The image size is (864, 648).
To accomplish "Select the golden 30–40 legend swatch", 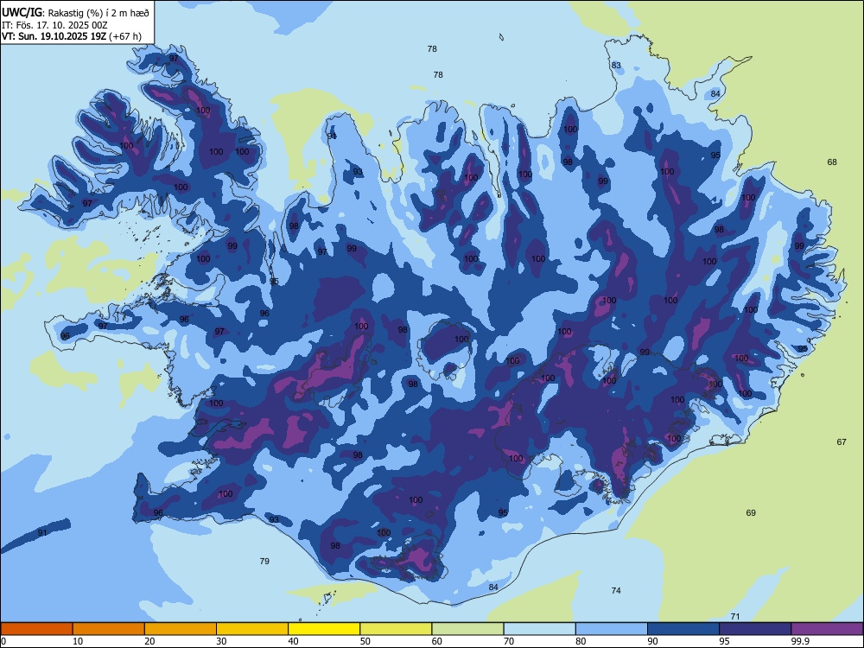I will (x=252, y=629).
